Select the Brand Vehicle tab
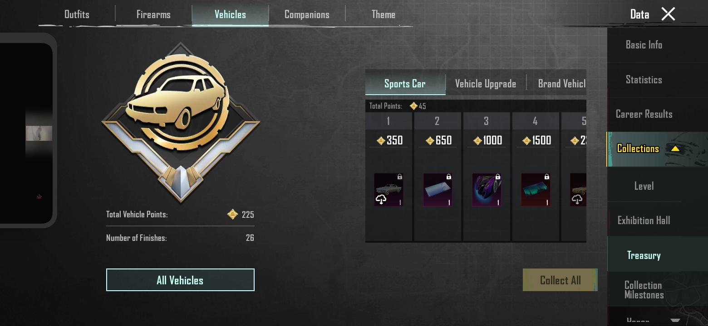Viewport: 708px width, 326px height. point(561,84)
